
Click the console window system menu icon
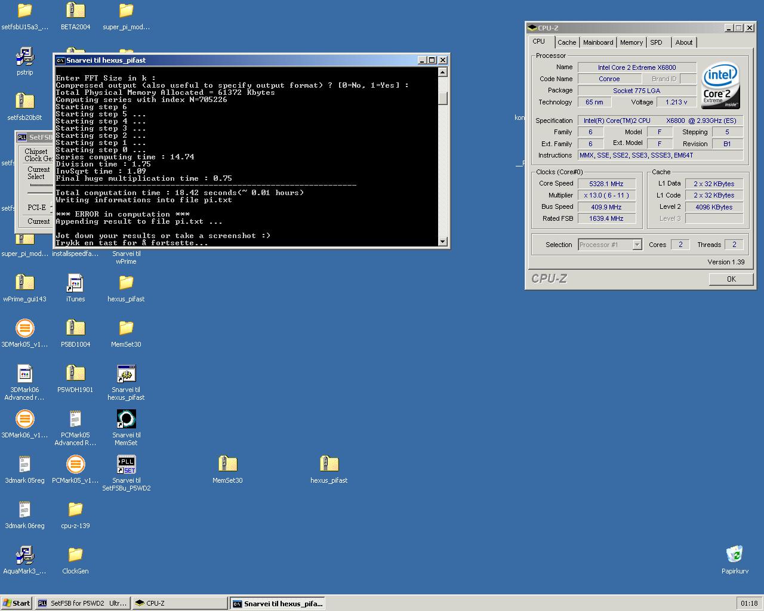coord(60,60)
